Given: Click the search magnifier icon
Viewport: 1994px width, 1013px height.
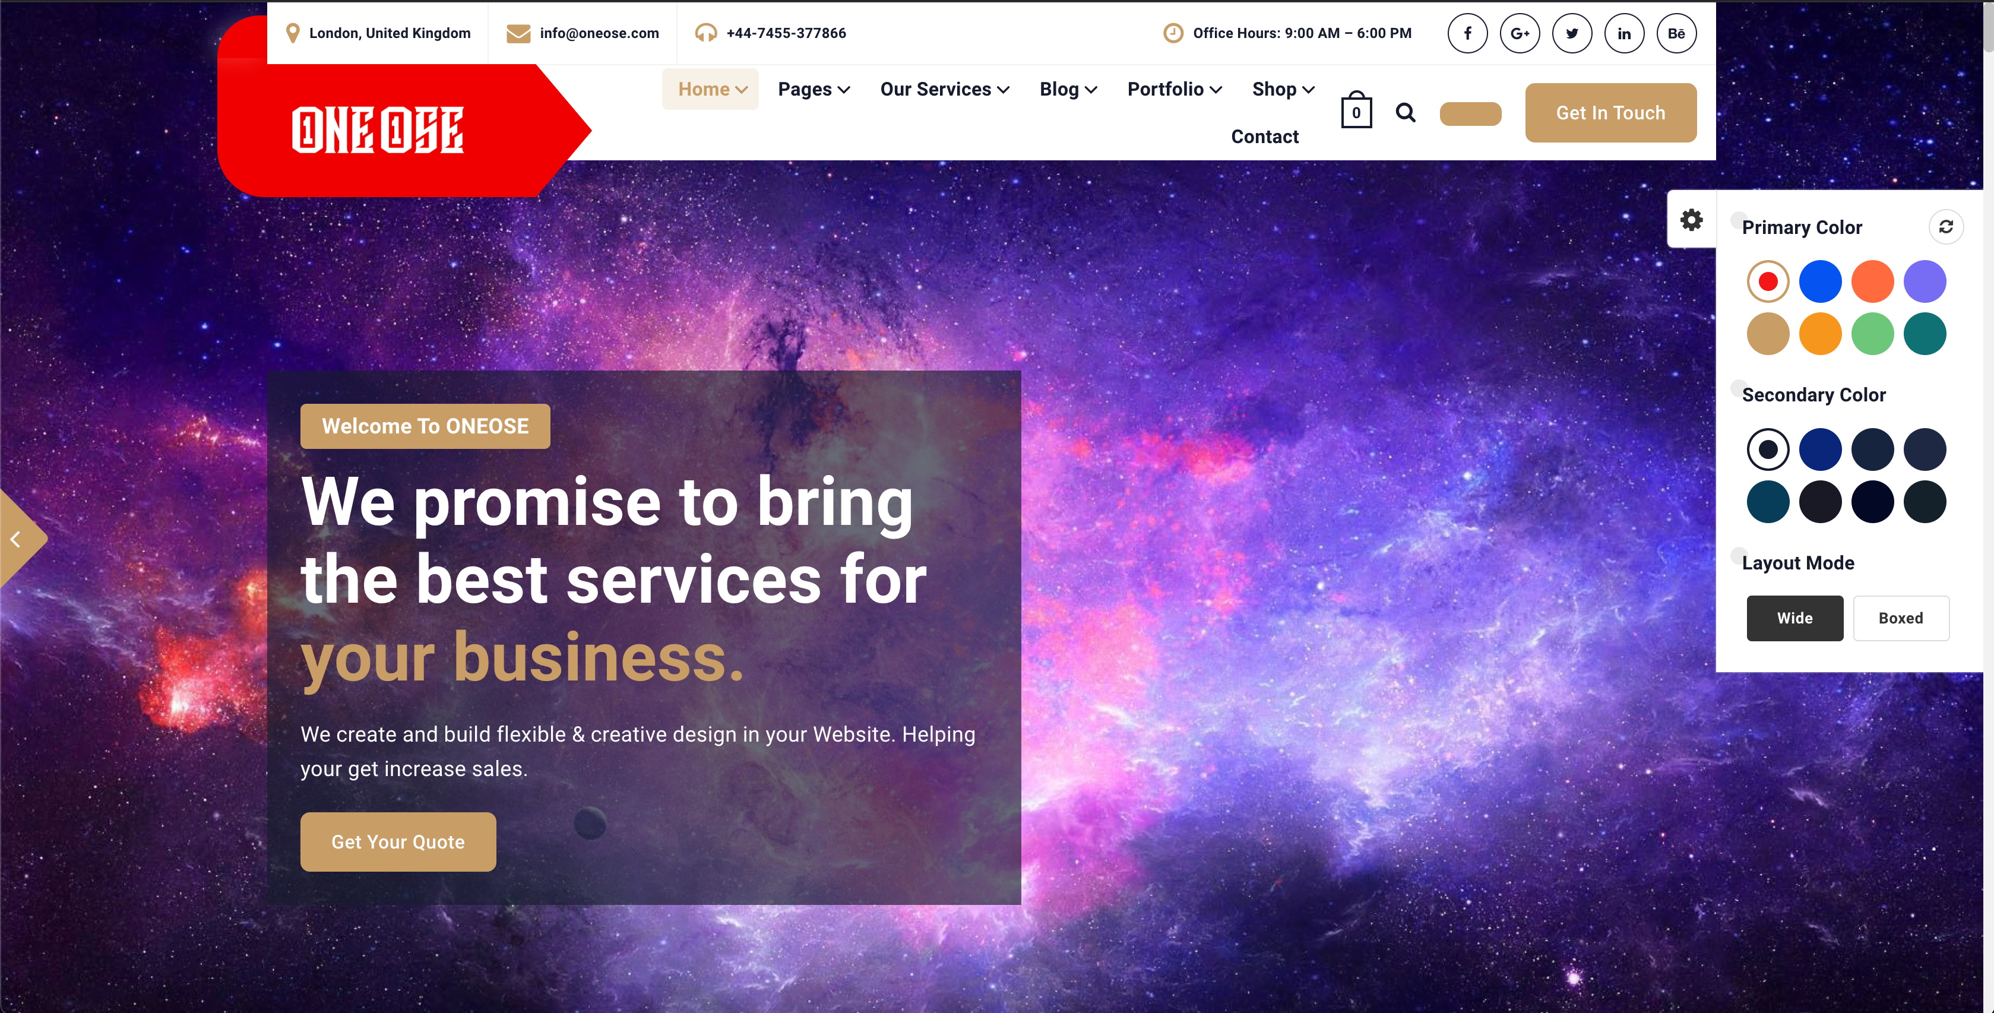Looking at the screenshot, I should coord(1406,113).
